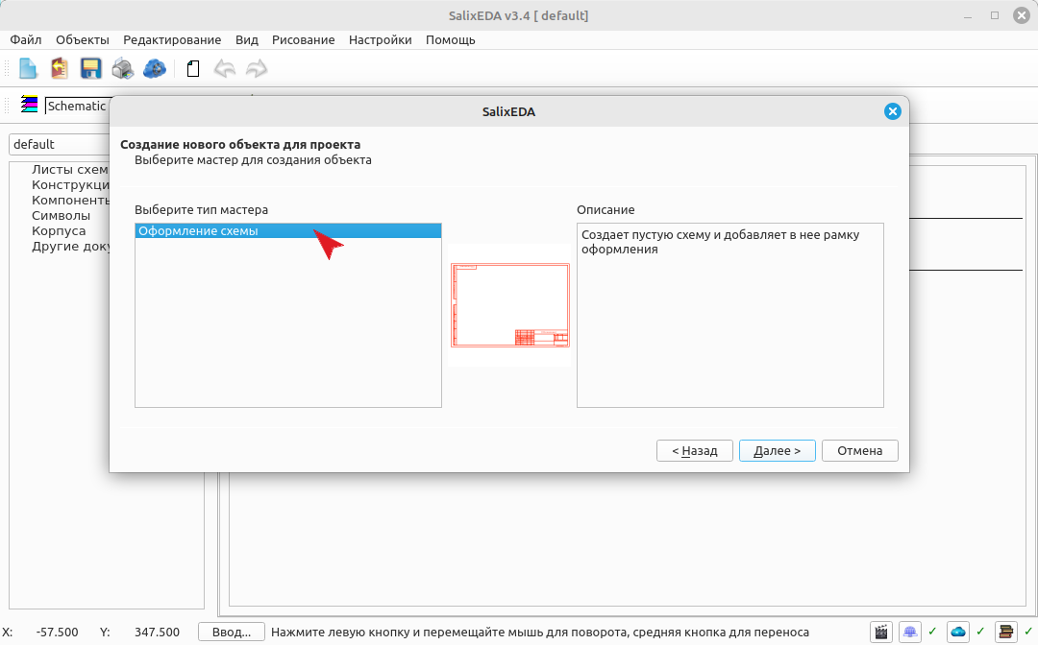Click the Далее > button
The width and height of the screenshot is (1038, 645).
click(778, 451)
